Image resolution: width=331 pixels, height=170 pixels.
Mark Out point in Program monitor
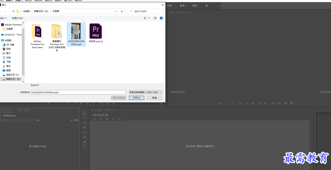(233, 103)
